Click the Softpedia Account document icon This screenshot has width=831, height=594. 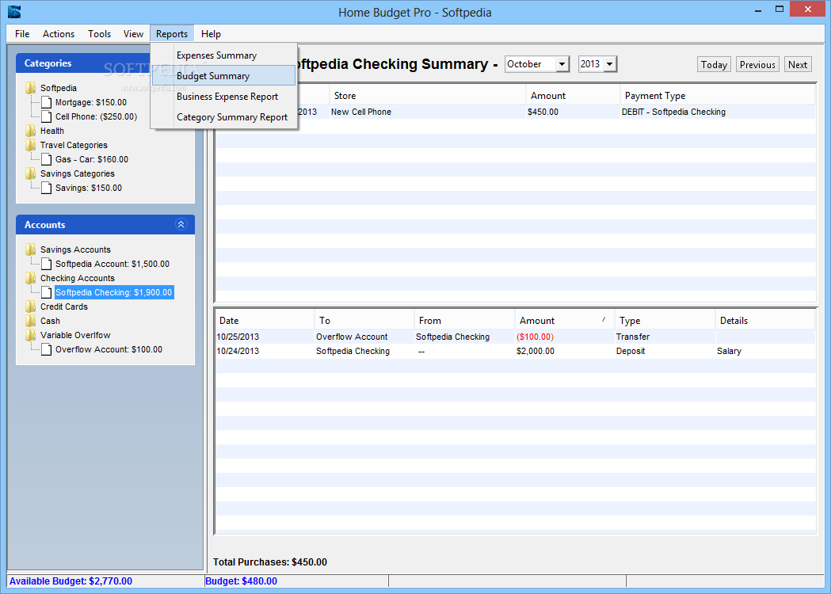click(x=47, y=264)
